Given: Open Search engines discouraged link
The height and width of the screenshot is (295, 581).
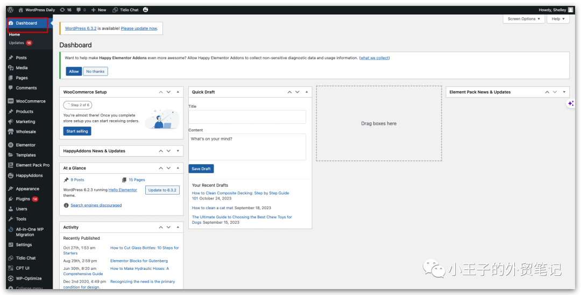Looking at the screenshot, I should pos(96,205).
